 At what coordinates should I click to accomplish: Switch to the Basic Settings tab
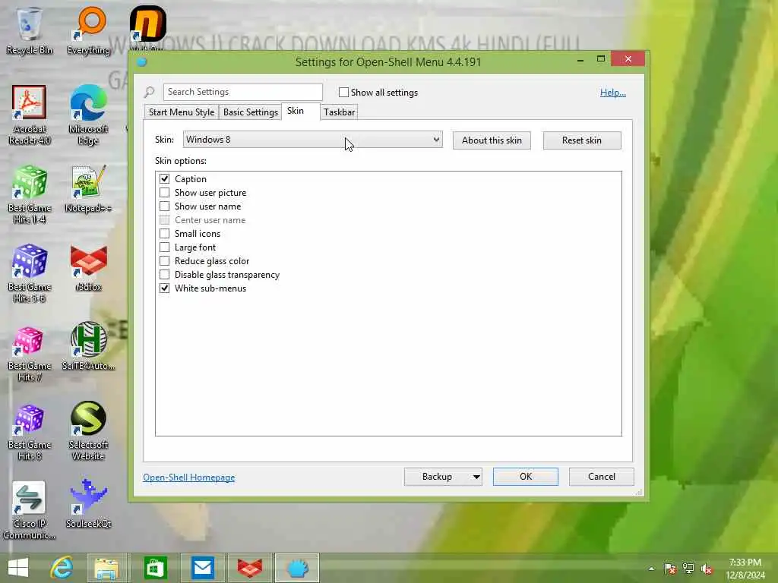click(251, 112)
